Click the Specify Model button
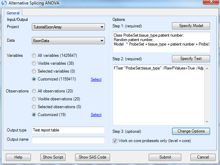Screen dimensions: 220x165 click(x=191, y=26)
